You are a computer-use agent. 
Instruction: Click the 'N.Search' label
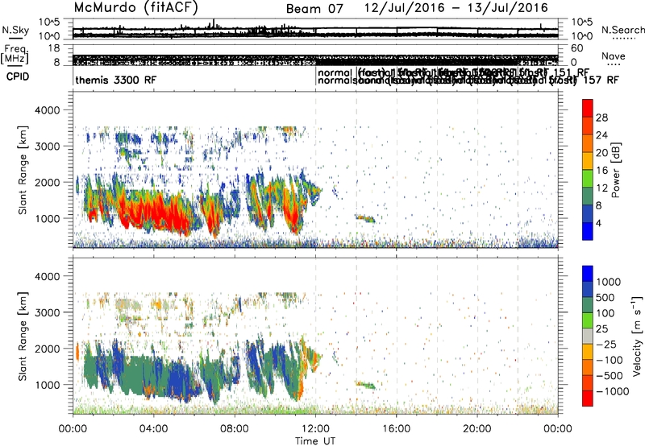point(622,30)
